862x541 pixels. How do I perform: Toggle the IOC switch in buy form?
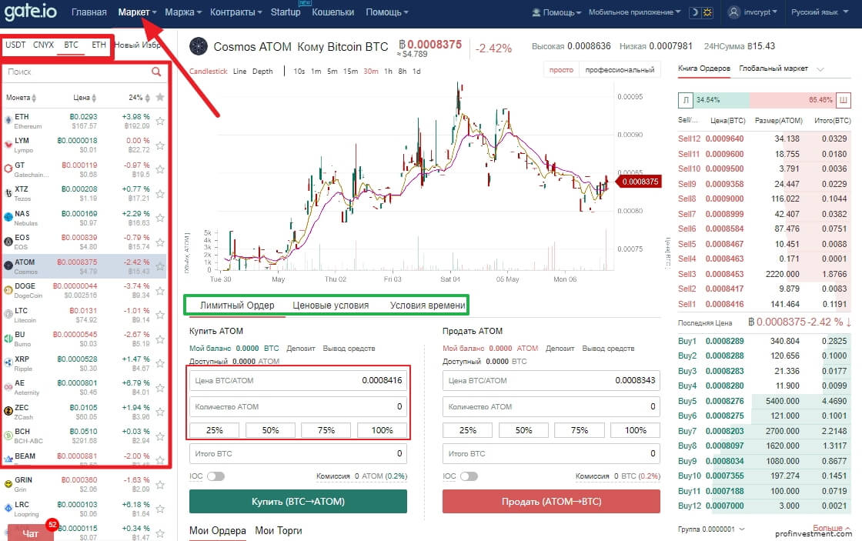tap(215, 476)
